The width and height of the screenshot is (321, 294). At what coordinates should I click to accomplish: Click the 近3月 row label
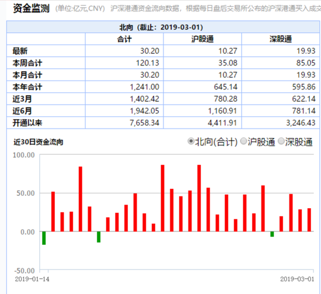pos(22,99)
